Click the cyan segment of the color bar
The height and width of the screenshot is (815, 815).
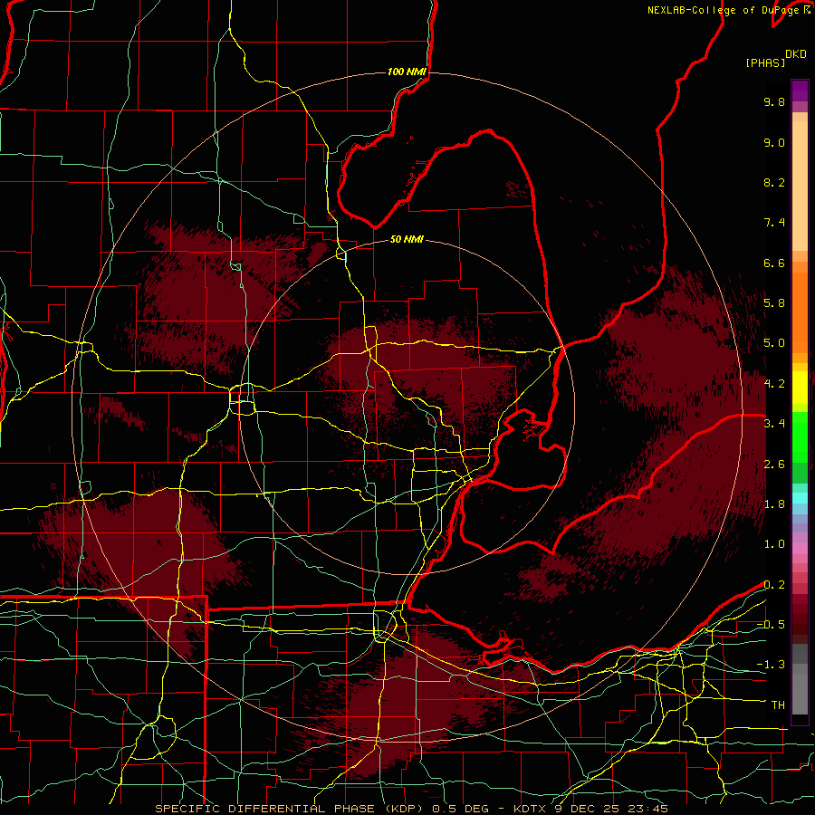click(800, 498)
